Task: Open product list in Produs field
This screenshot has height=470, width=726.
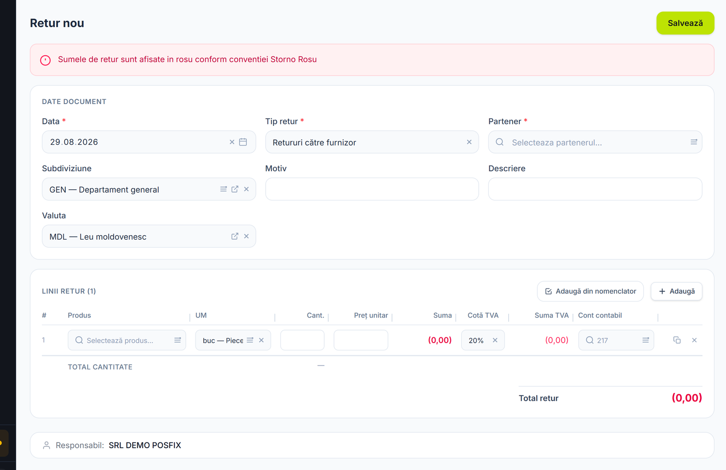Action: (x=178, y=340)
